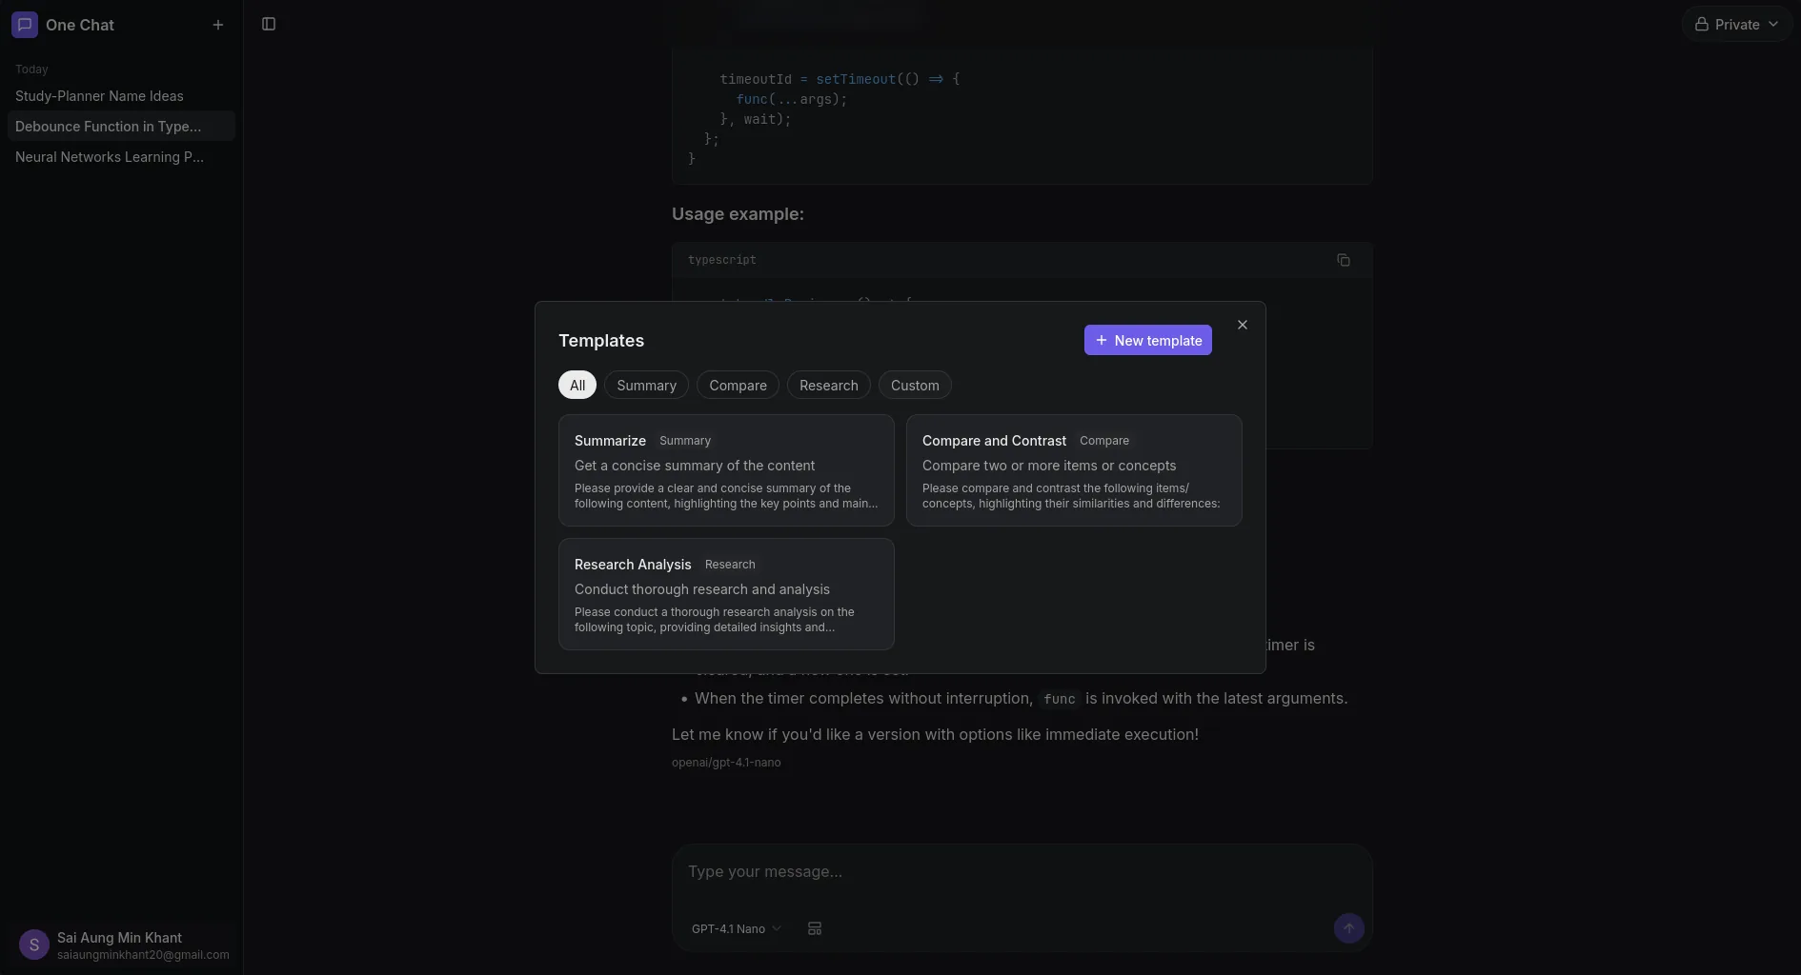The width and height of the screenshot is (1801, 975).
Task: Open the Private visibility dropdown
Action: (1737, 25)
